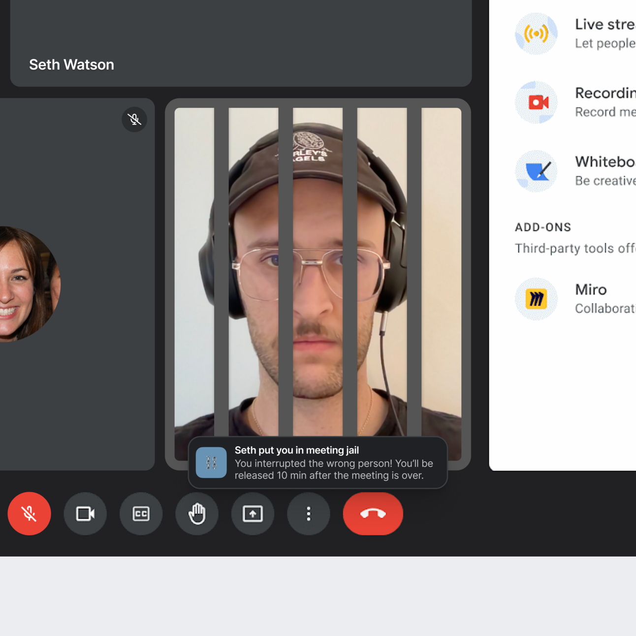Click the Seth Watson name label
The width and height of the screenshot is (636, 636).
click(71, 64)
